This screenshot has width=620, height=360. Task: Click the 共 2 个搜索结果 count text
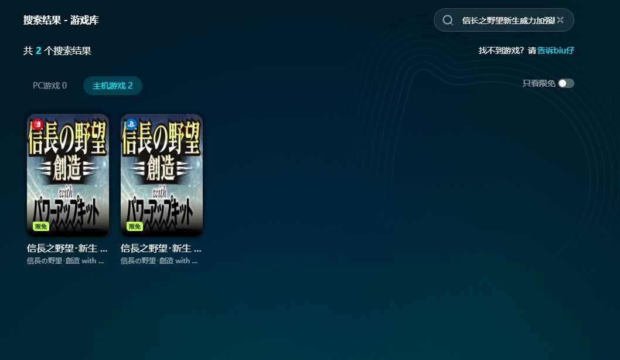pos(57,50)
